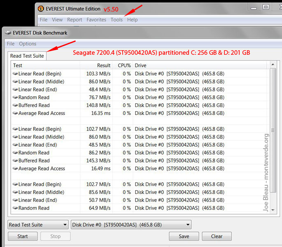Click scrollbar up arrow in results list
282x247 pixels.
click(x=273, y=64)
